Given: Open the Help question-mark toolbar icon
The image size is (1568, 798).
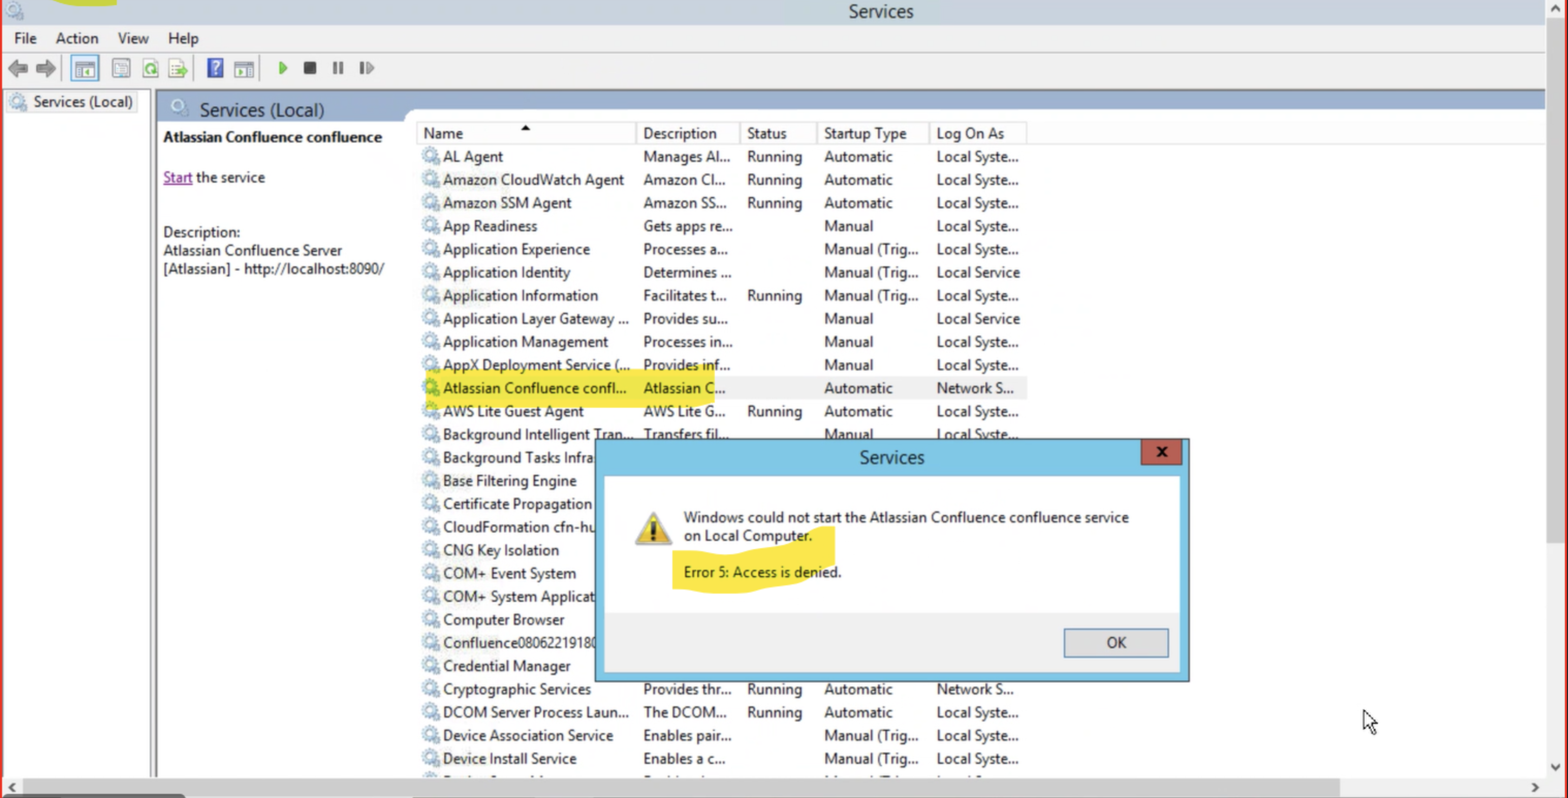Looking at the screenshot, I should (215, 68).
